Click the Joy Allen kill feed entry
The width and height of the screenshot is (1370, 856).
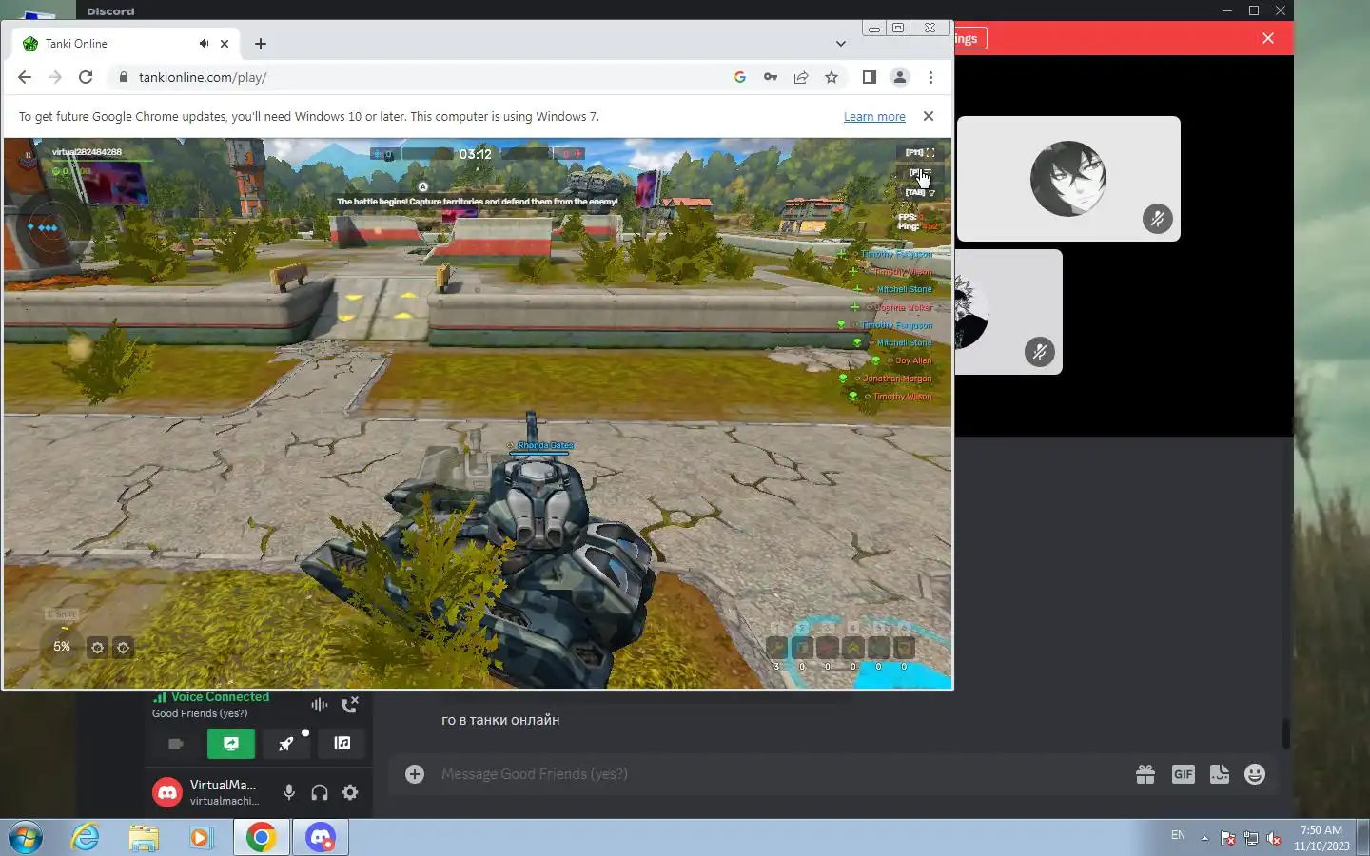pyautogui.click(x=903, y=360)
